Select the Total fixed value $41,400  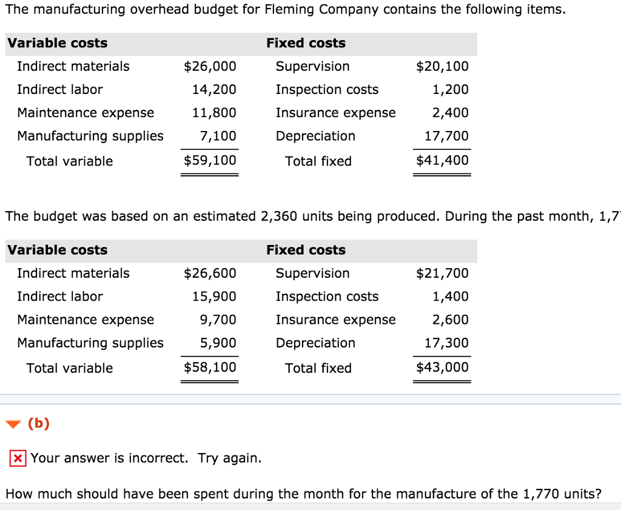pos(442,161)
